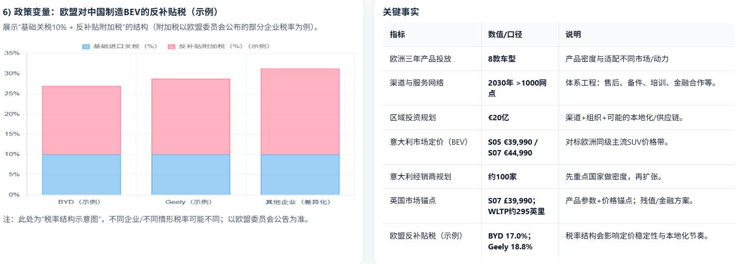The height and width of the screenshot is (264, 738).
Task: Select the 区域投资规划 row label
Action: [413, 117]
